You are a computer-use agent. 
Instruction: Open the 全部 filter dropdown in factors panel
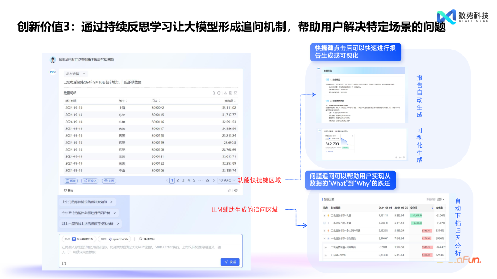click(440, 199)
